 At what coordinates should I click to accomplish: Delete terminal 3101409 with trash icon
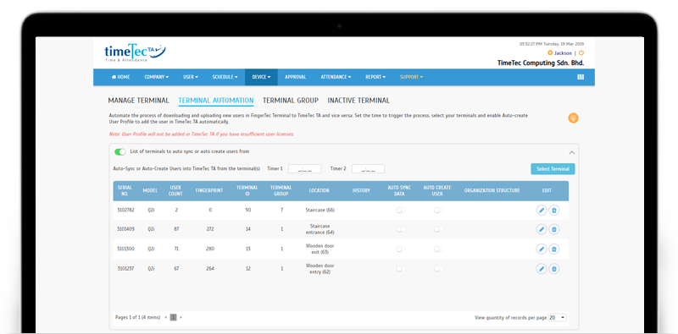[x=554, y=229]
